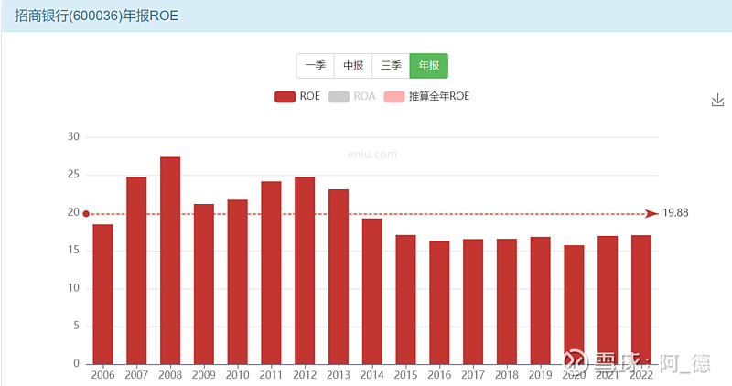The height and width of the screenshot is (386, 732).
Task: Click the 2008 ROE bar
Action: point(170,261)
